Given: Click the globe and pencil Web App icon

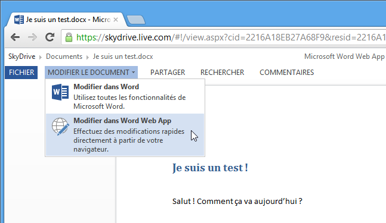Looking at the screenshot, I should point(60,127).
